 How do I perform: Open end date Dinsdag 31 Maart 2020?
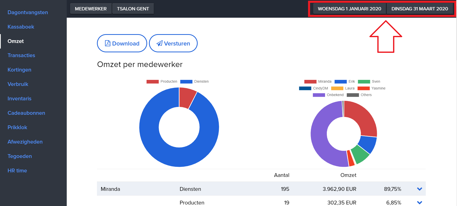click(x=420, y=9)
